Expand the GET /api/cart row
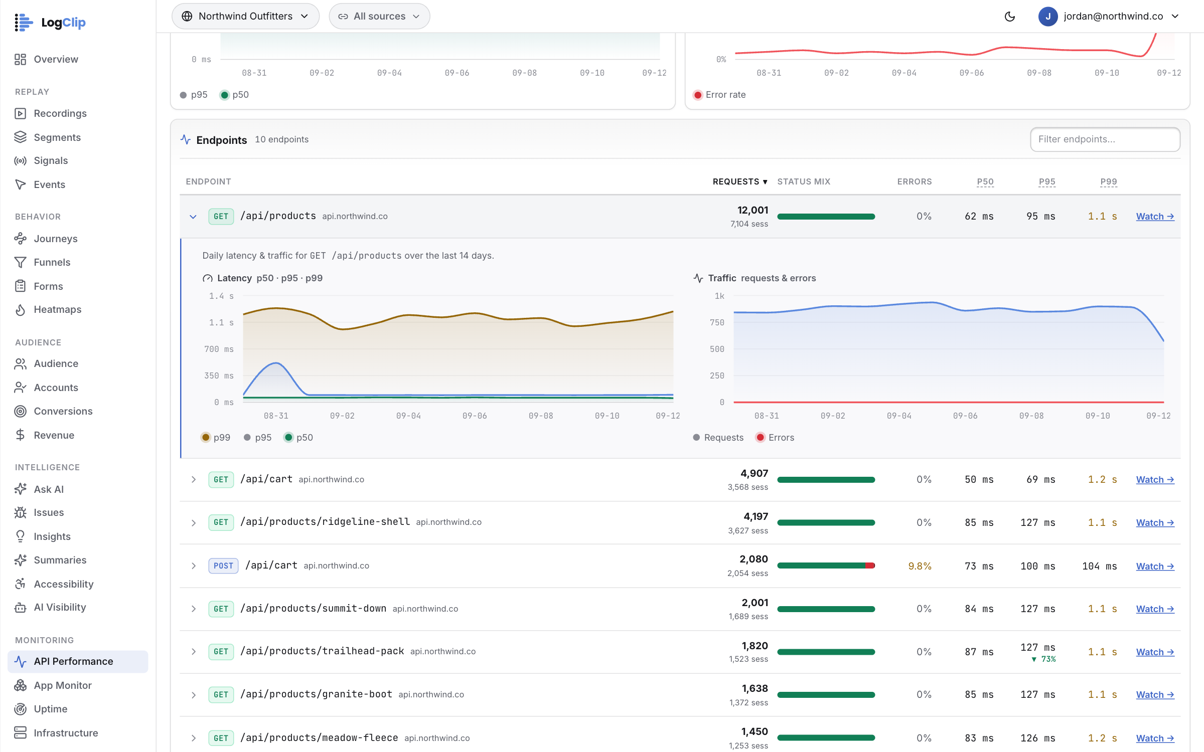1204x752 pixels. click(193, 480)
